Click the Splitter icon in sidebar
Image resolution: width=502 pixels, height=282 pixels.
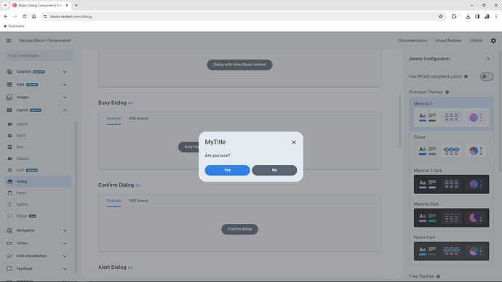(x=9, y=204)
